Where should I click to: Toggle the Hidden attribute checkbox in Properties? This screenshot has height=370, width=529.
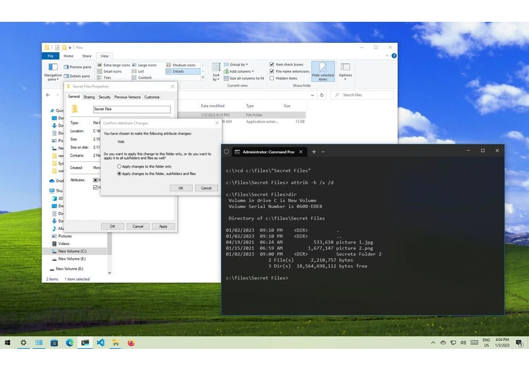point(95,188)
